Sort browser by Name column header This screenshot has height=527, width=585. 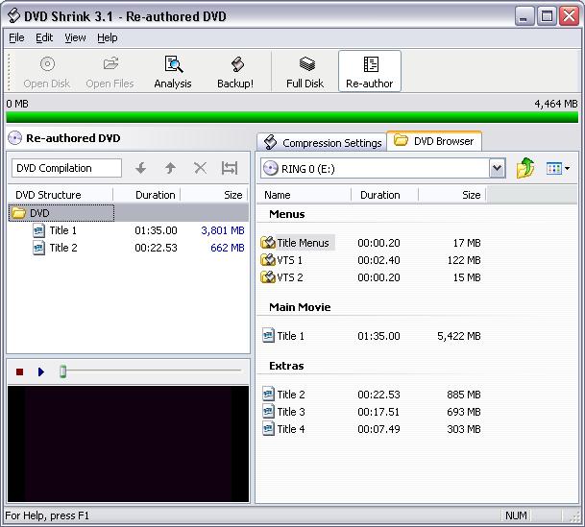click(x=305, y=195)
